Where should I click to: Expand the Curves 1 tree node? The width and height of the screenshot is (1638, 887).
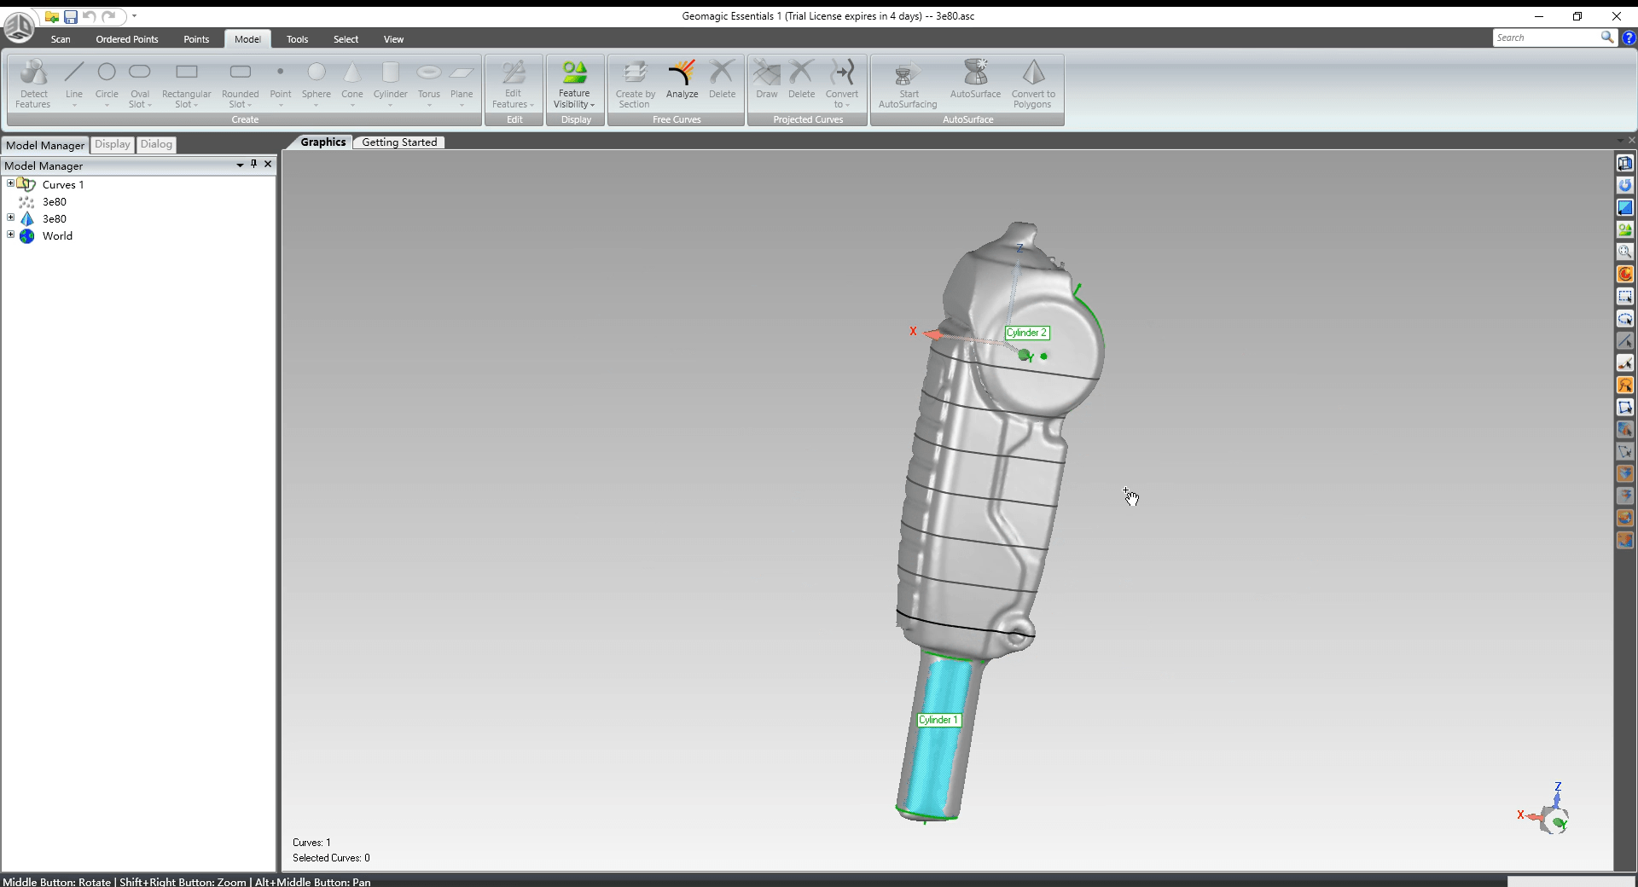click(9, 183)
